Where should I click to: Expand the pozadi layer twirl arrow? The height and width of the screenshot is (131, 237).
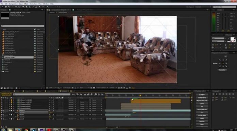coord(10,119)
